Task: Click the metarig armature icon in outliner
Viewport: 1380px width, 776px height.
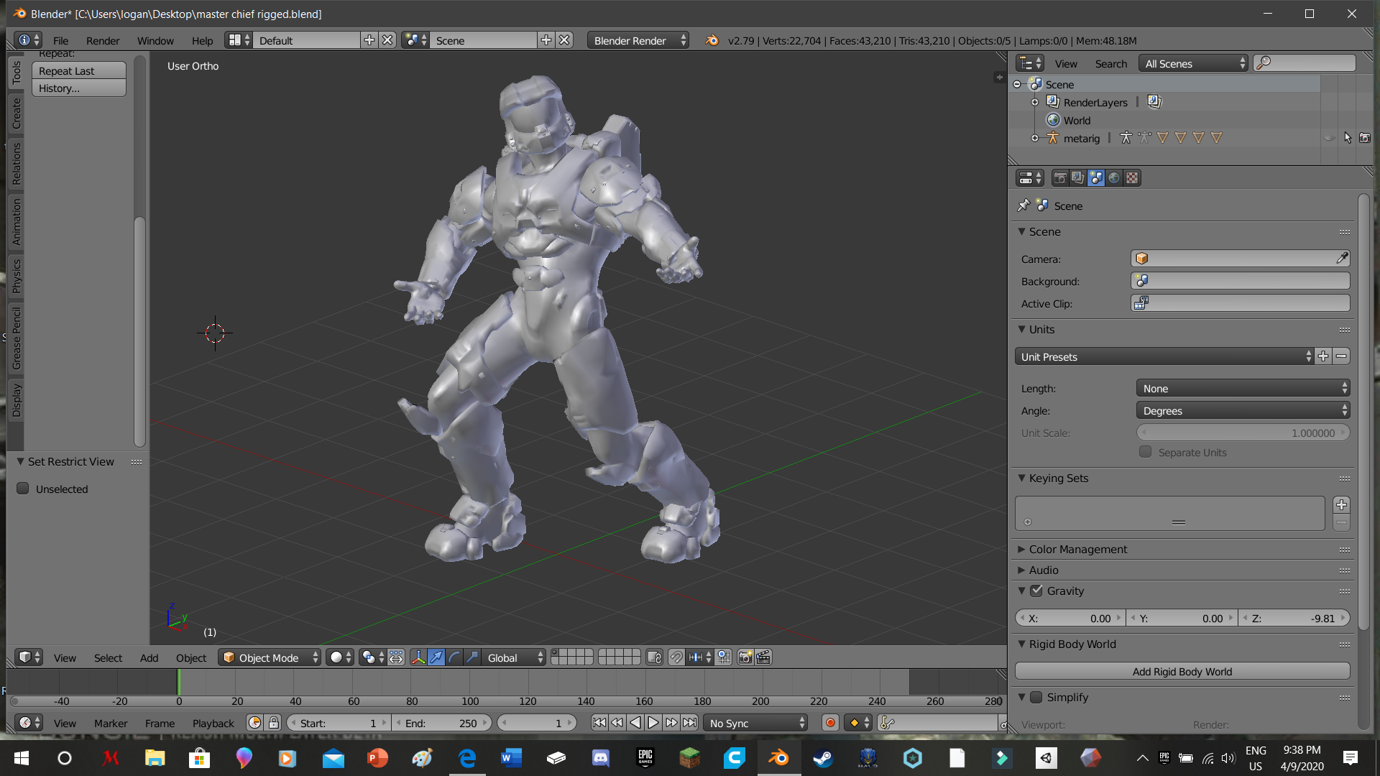Action: tap(1053, 138)
